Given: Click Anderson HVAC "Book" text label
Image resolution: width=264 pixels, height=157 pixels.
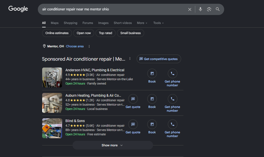Looking at the screenshot, I should [152, 81].
